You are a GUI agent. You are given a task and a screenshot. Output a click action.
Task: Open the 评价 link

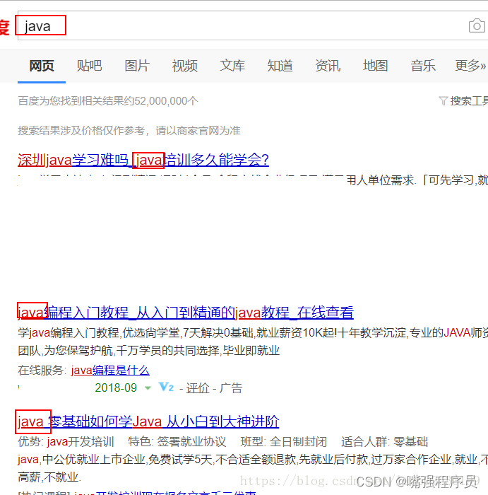coord(198,388)
